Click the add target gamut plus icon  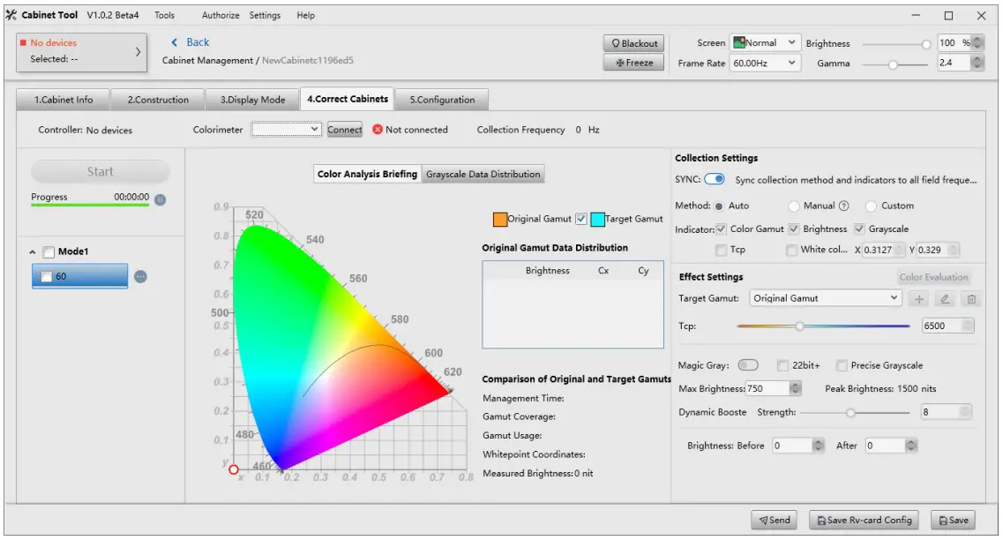point(918,299)
